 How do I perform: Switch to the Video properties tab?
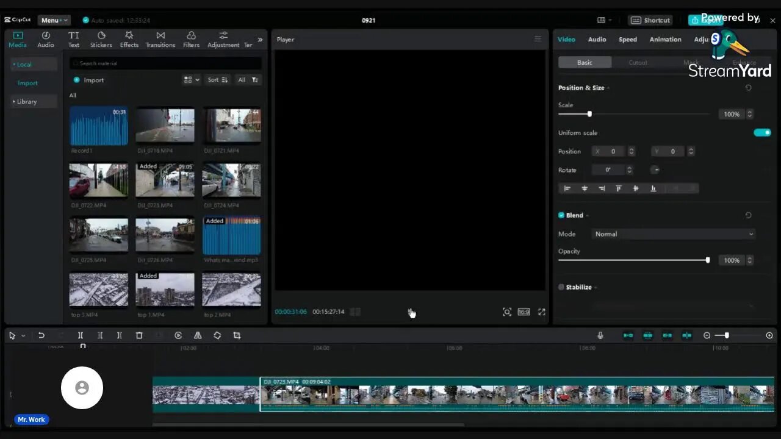566,40
